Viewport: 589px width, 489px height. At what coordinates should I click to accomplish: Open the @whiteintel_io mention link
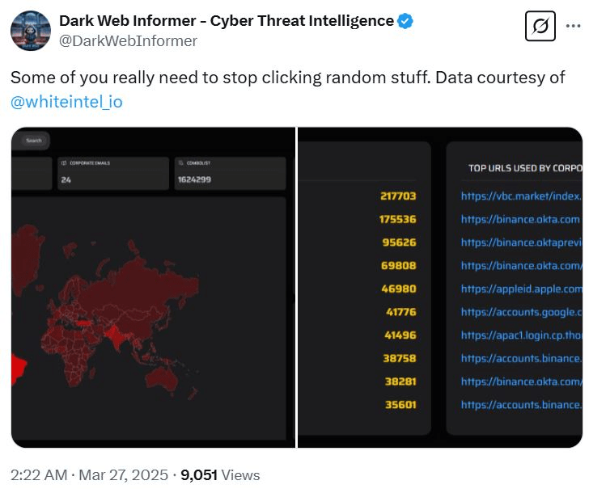click(66, 102)
